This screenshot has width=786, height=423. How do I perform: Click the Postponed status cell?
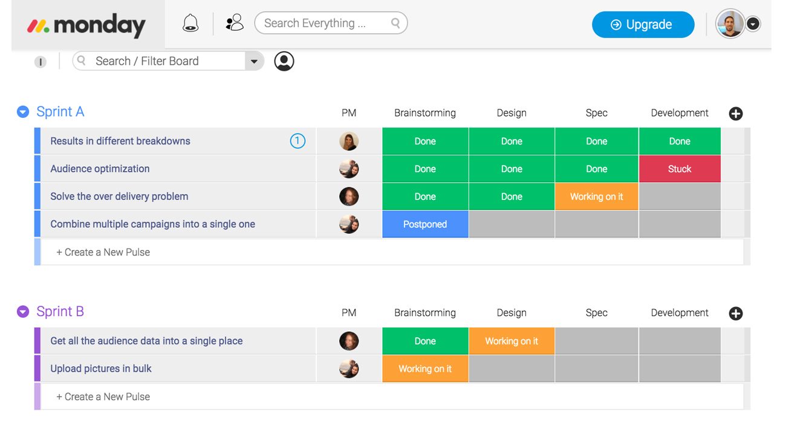(424, 224)
